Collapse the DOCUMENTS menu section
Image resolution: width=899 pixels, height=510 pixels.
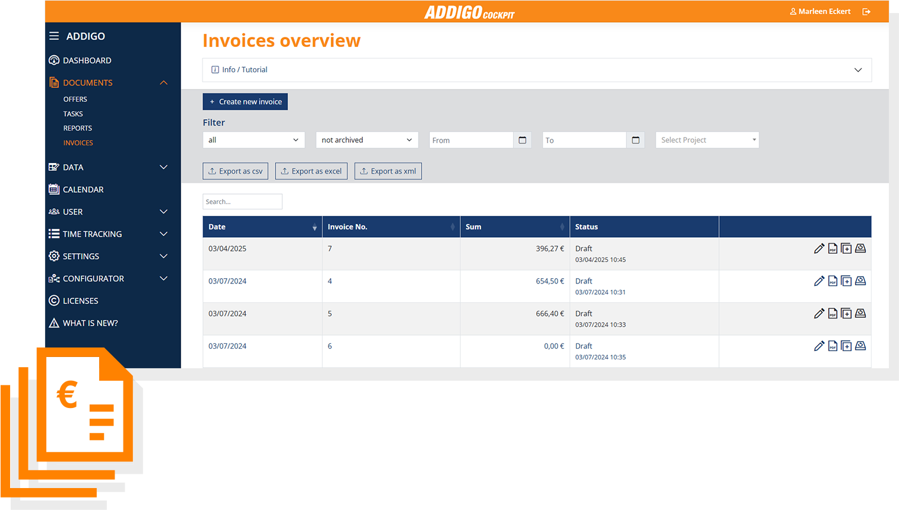(x=164, y=82)
